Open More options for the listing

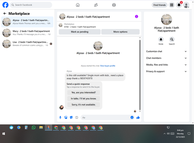coord(120,32)
